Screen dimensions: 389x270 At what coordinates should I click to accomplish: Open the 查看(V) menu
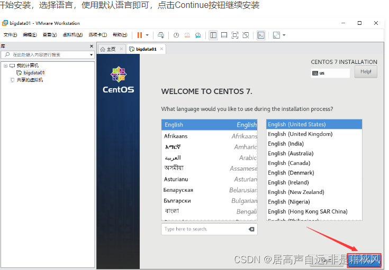pos(50,35)
